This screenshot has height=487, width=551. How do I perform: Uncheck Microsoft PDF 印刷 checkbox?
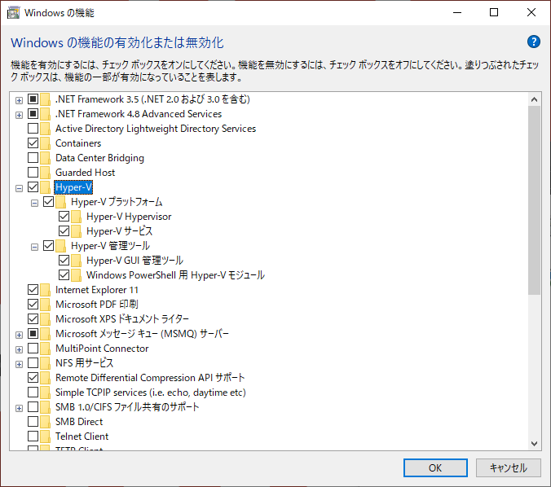click(x=33, y=304)
